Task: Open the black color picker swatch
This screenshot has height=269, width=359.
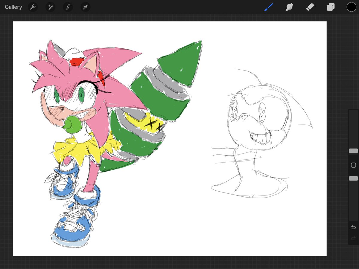Action: tap(351, 7)
